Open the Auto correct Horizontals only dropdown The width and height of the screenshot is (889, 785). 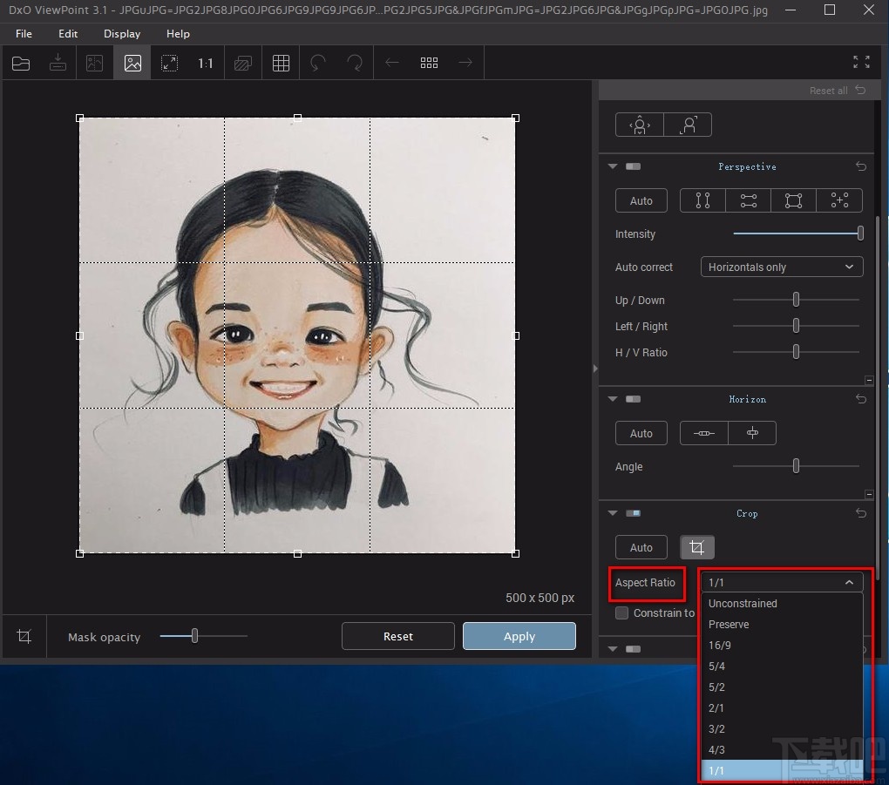point(781,267)
